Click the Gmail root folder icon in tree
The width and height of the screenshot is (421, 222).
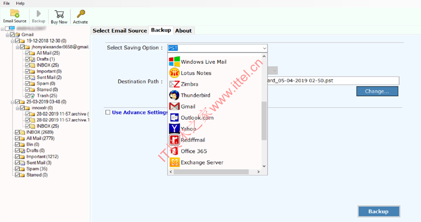coord(18,35)
